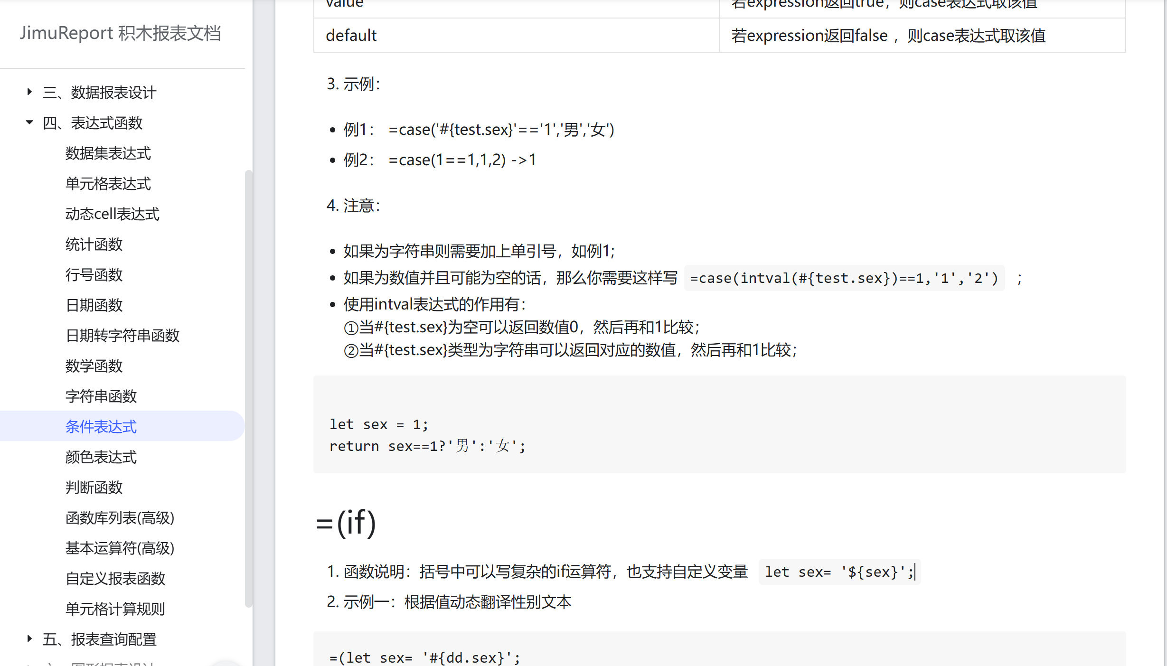1167x666 pixels.
Task: Go to 数据集表达式 page
Action: click(x=108, y=153)
